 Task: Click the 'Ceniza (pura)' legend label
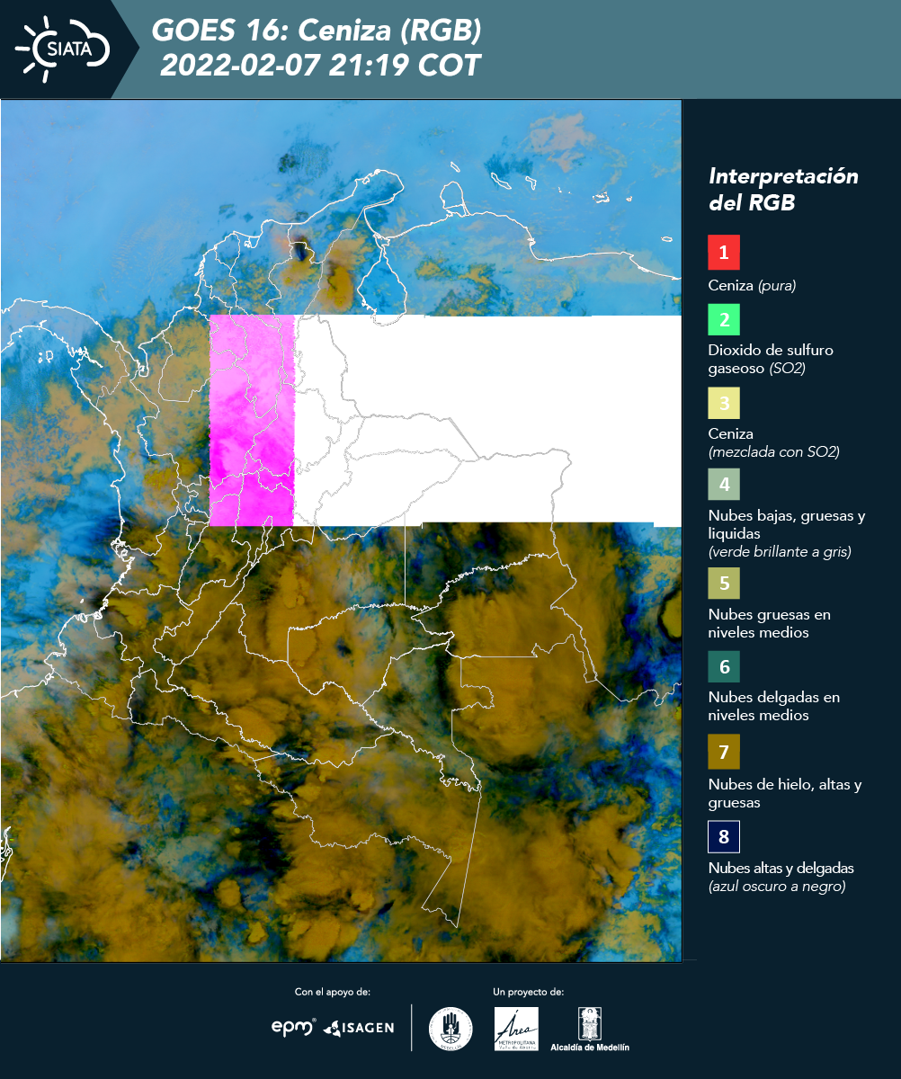753,286
